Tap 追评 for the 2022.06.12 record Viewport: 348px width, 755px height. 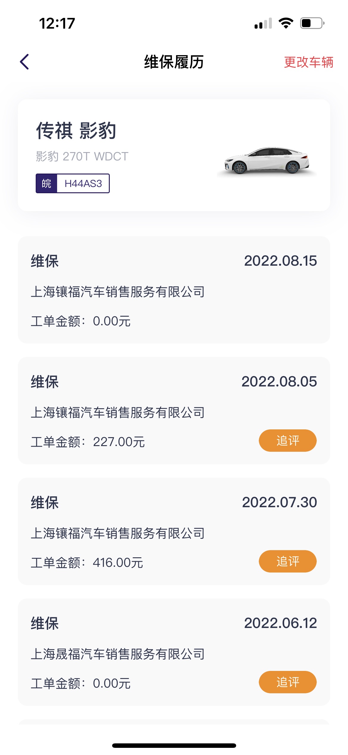click(287, 682)
